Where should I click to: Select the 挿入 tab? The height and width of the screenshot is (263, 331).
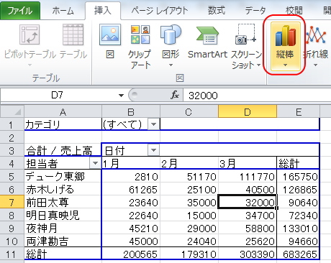[x=103, y=11]
